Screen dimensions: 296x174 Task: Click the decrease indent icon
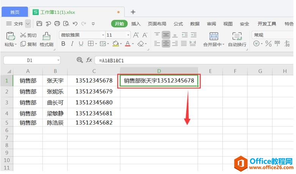click(x=184, y=35)
